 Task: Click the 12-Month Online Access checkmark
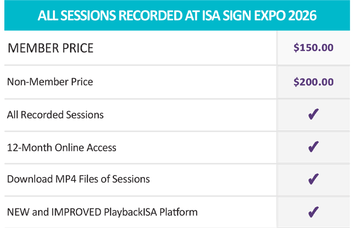(x=313, y=147)
